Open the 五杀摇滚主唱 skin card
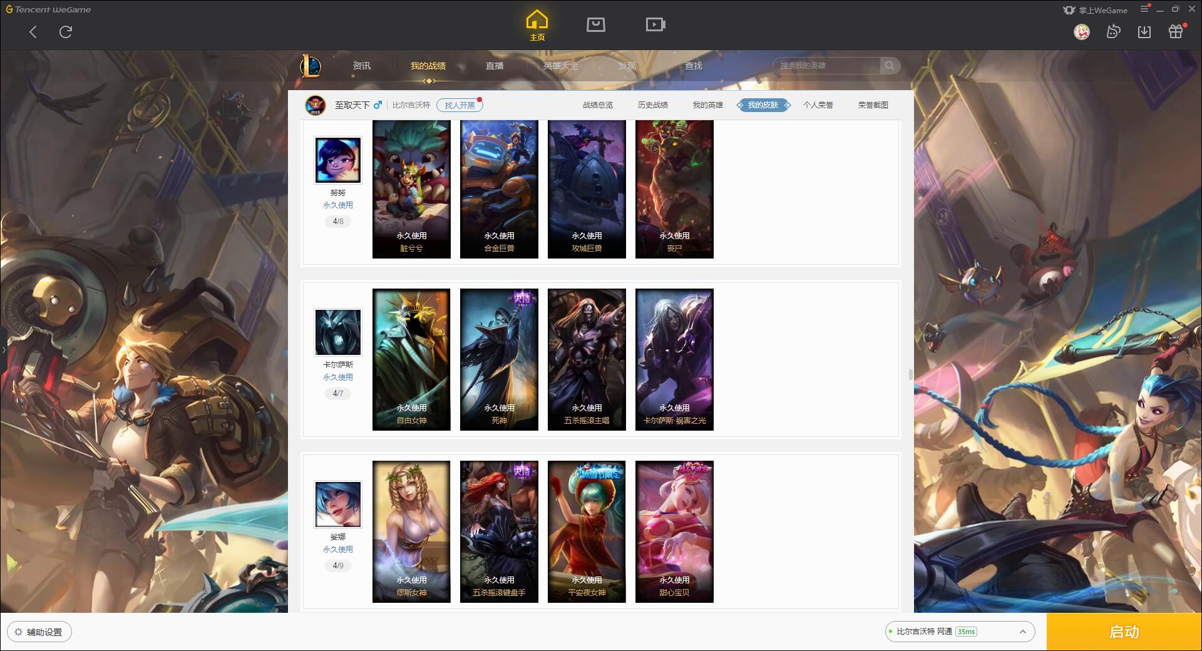This screenshot has height=651, width=1202. tap(587, 359)
